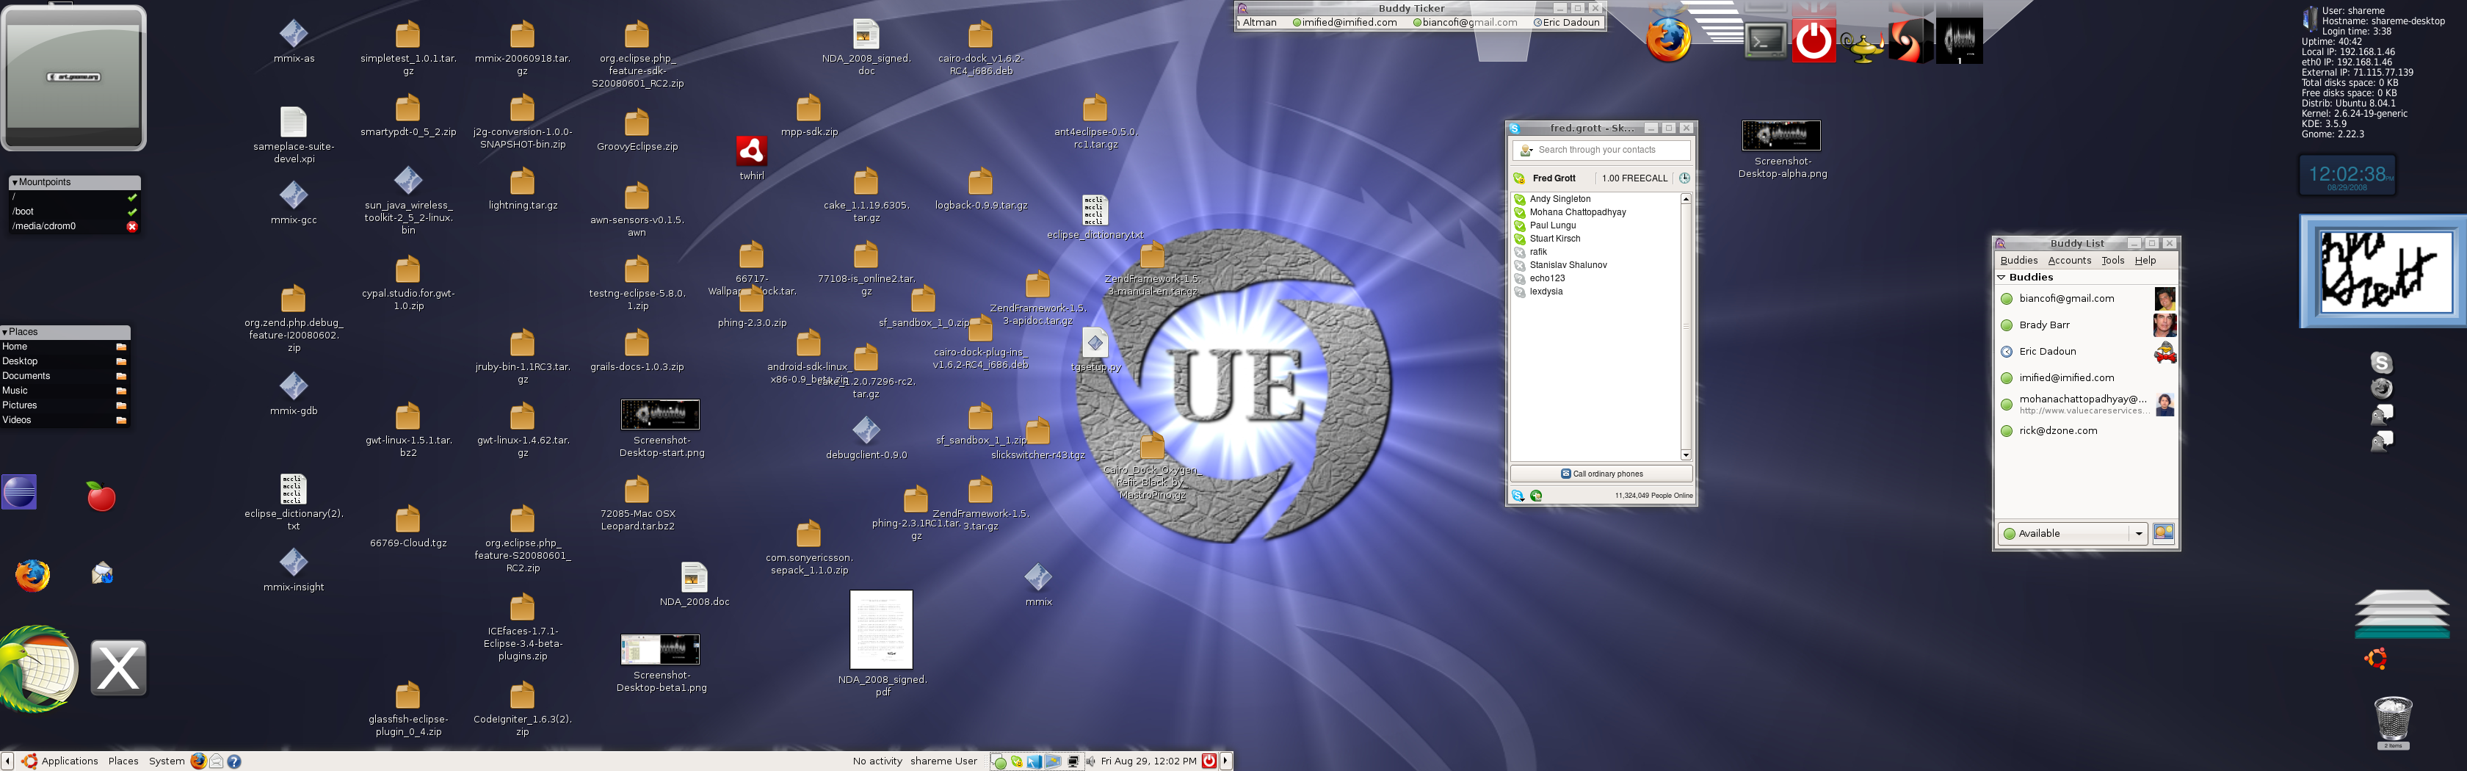
Task: Open red apple desktop icon
Action: 101,496
